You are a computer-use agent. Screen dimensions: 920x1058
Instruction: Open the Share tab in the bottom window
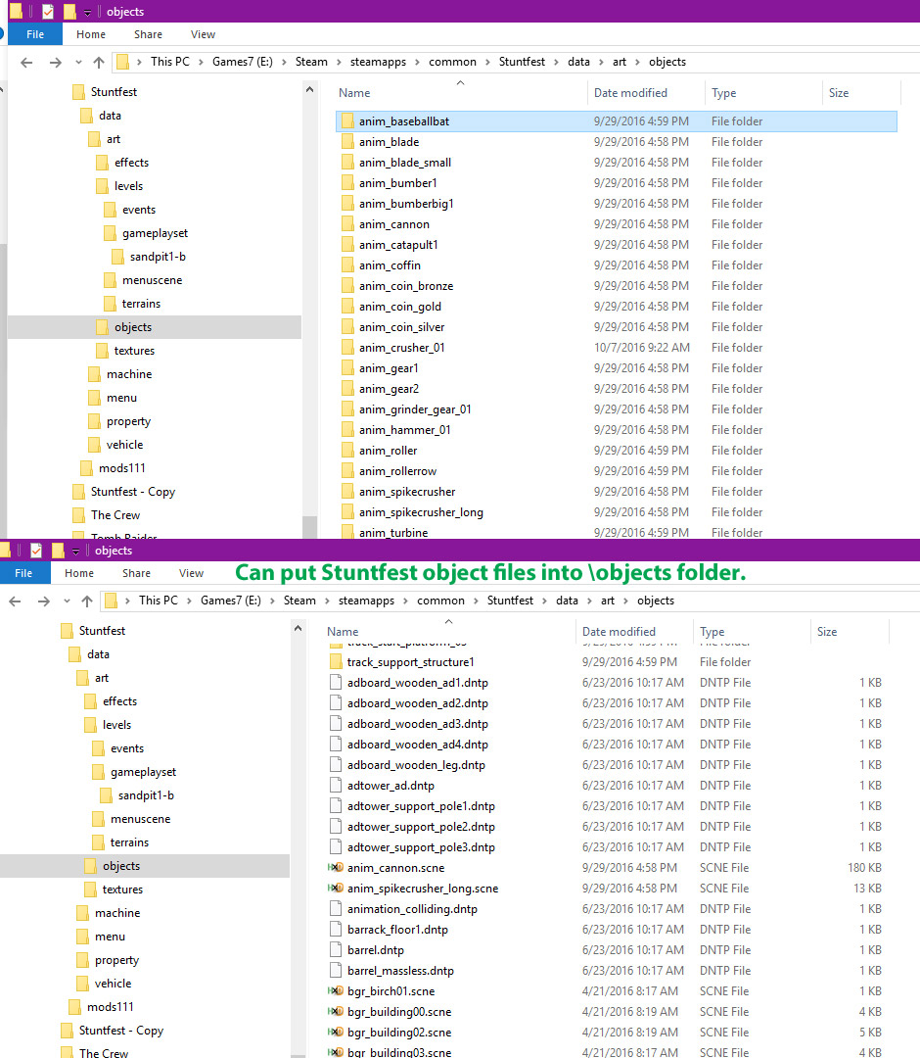(x=137, y=573)
